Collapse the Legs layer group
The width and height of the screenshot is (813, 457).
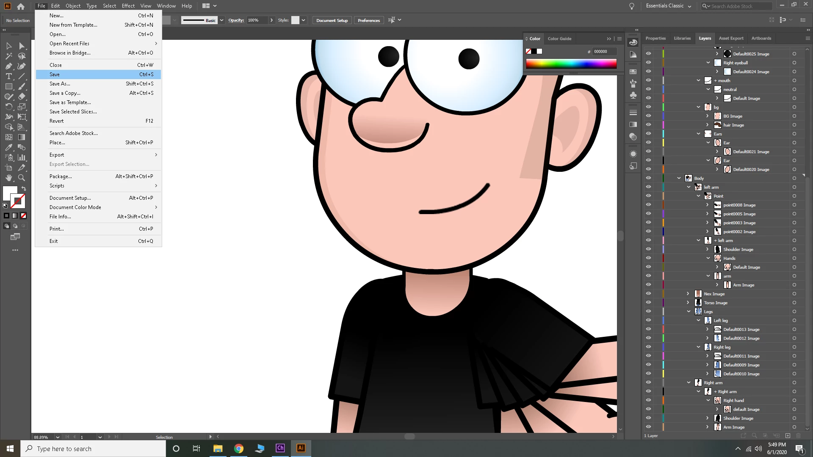[x=689, y=311]
